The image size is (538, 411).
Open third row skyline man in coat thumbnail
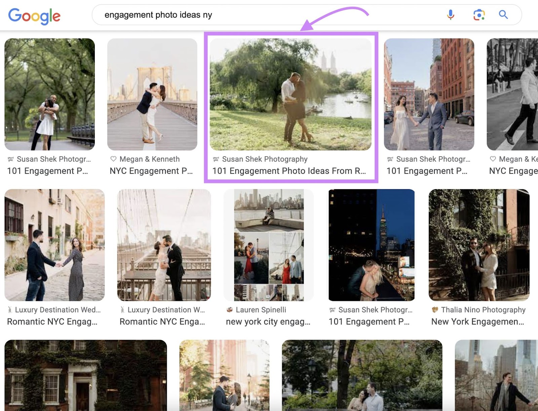(496, 375)
